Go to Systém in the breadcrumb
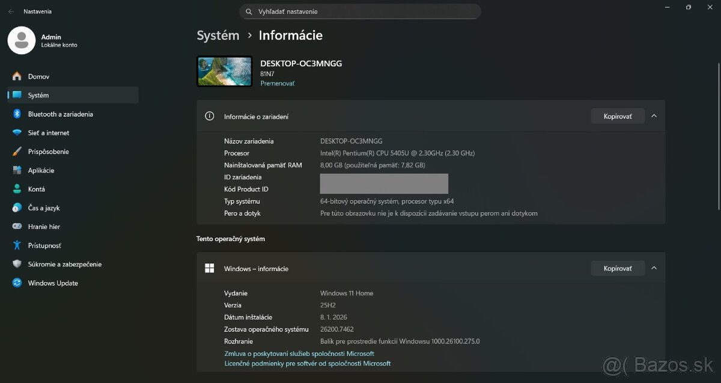 coord(218,35)
